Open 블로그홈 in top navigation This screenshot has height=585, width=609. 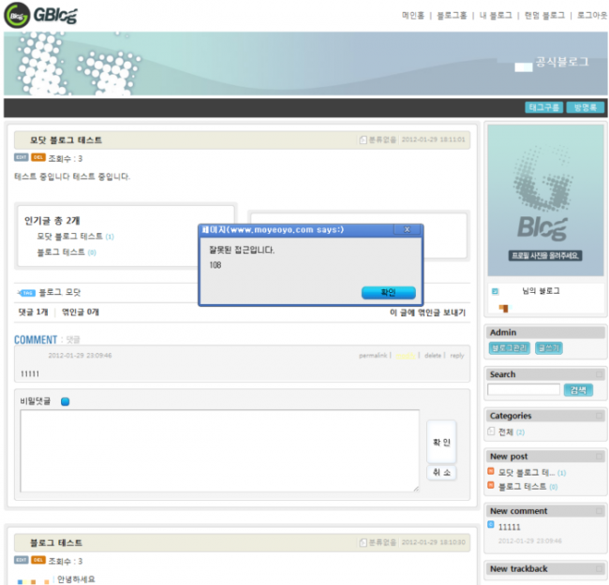[x=452, y=16]
